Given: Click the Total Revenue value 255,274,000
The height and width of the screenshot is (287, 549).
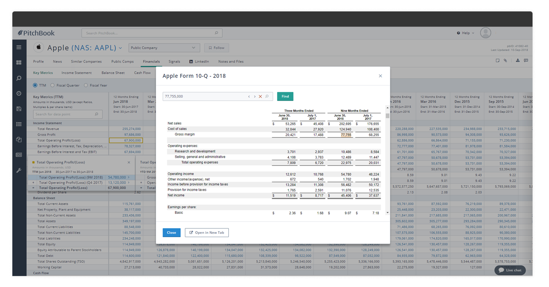Looking at the screenshot, I should tap(132, 129).
